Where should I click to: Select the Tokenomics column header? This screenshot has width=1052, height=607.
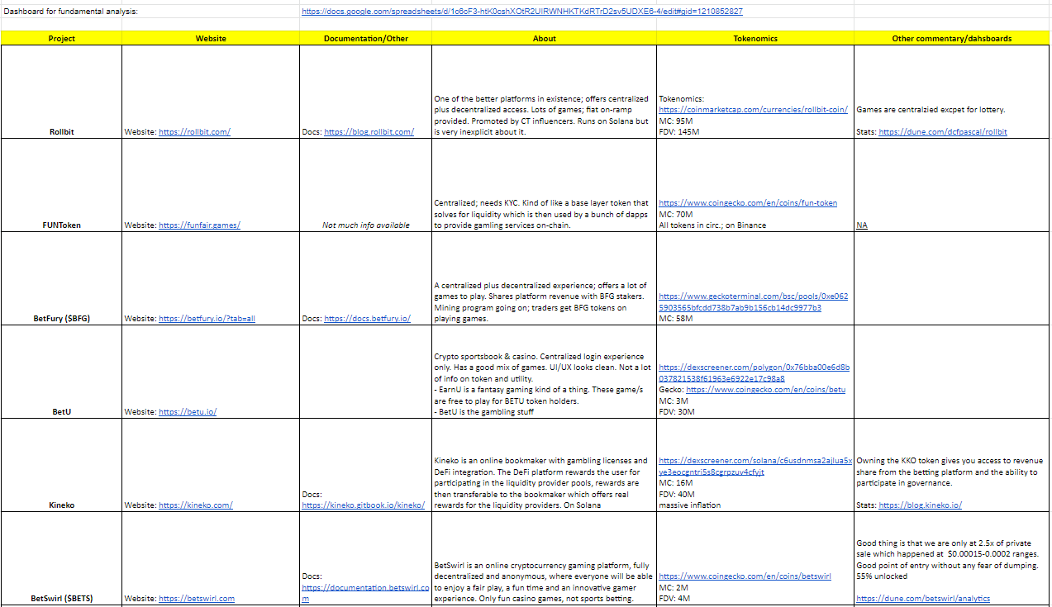pos(755,38)
